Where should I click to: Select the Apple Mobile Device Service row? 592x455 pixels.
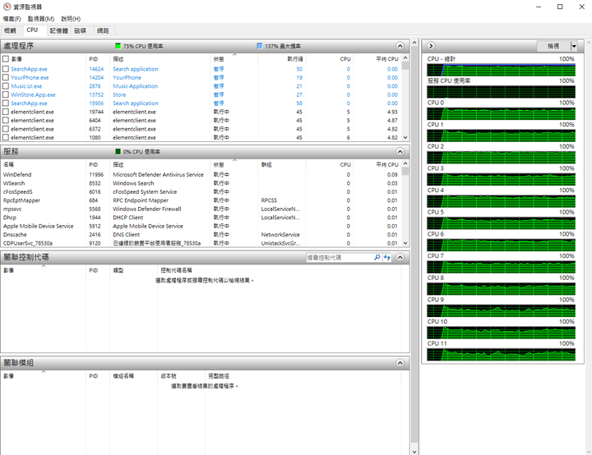point(201,226)
